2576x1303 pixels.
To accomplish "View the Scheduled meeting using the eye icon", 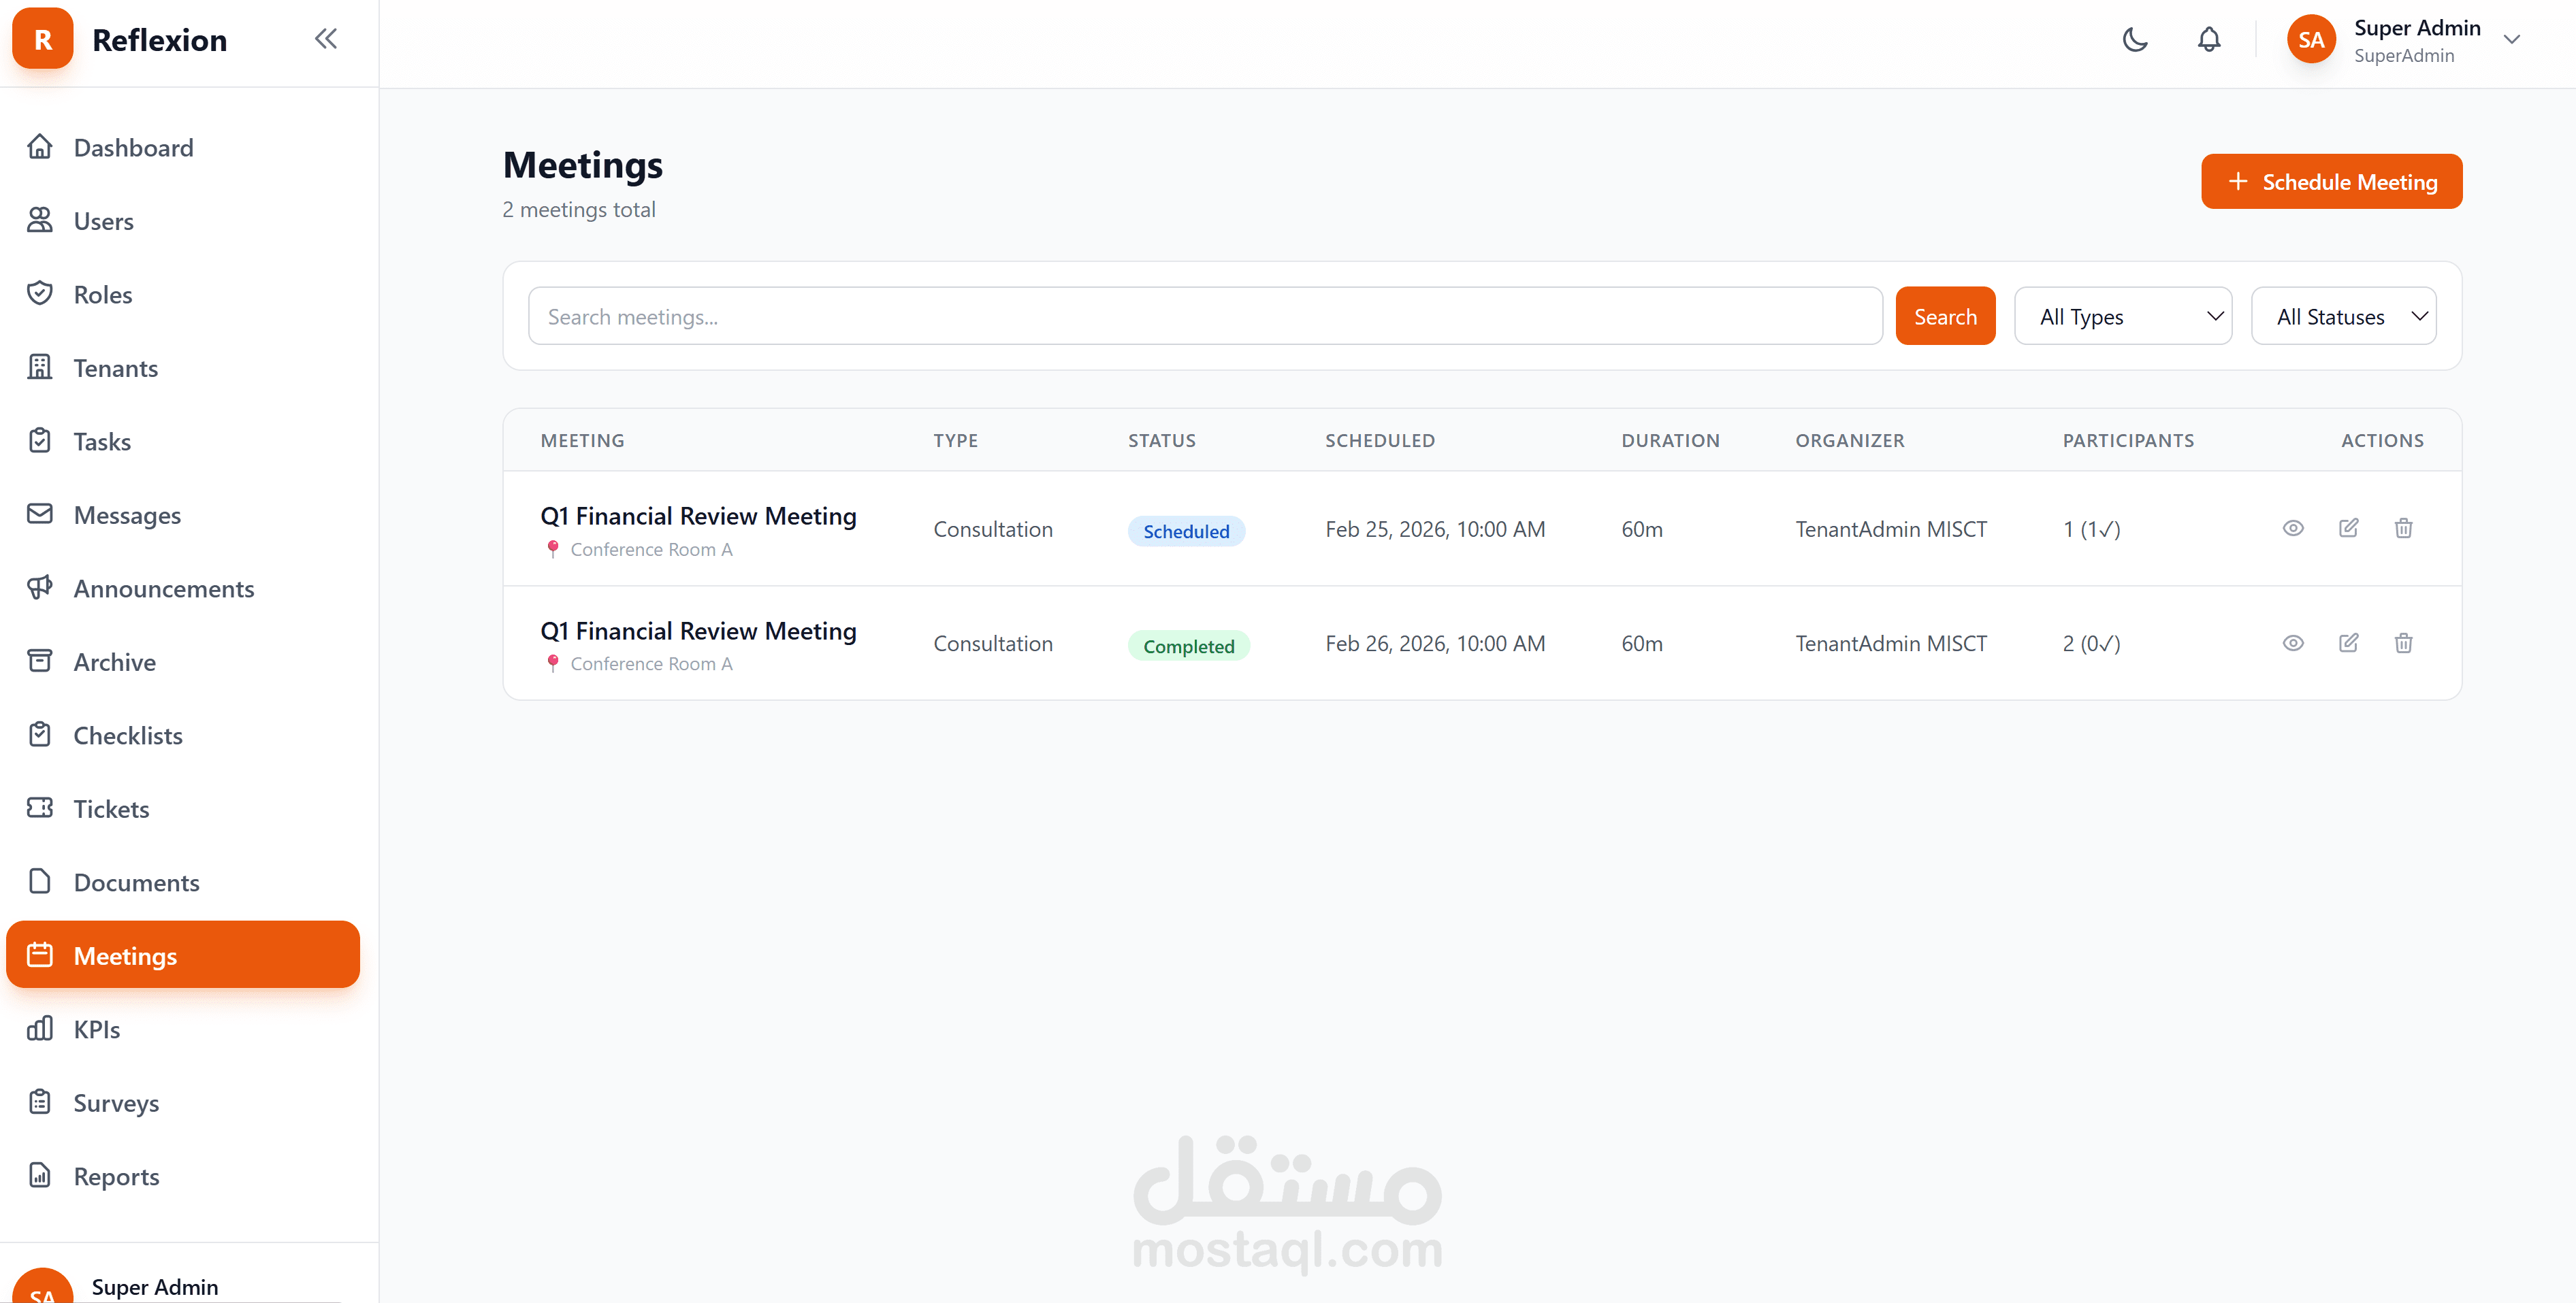I will 2292,527.
